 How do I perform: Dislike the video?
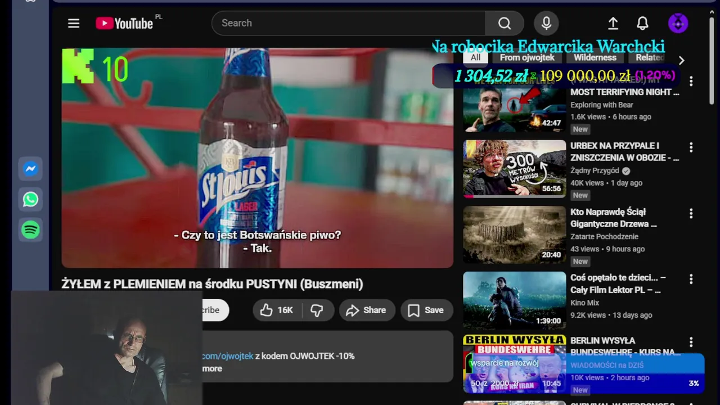click(x=317, y=310)
